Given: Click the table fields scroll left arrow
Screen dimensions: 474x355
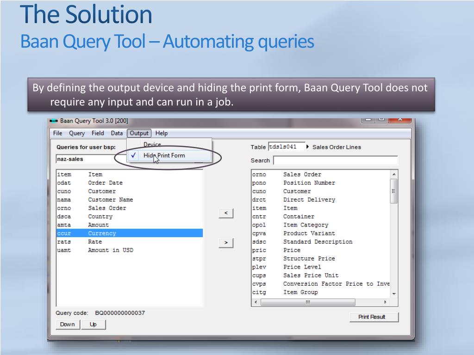Looking at the screenshot, I should tap(256, 302).
